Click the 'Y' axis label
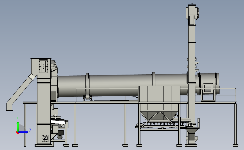 pos(18,118)
